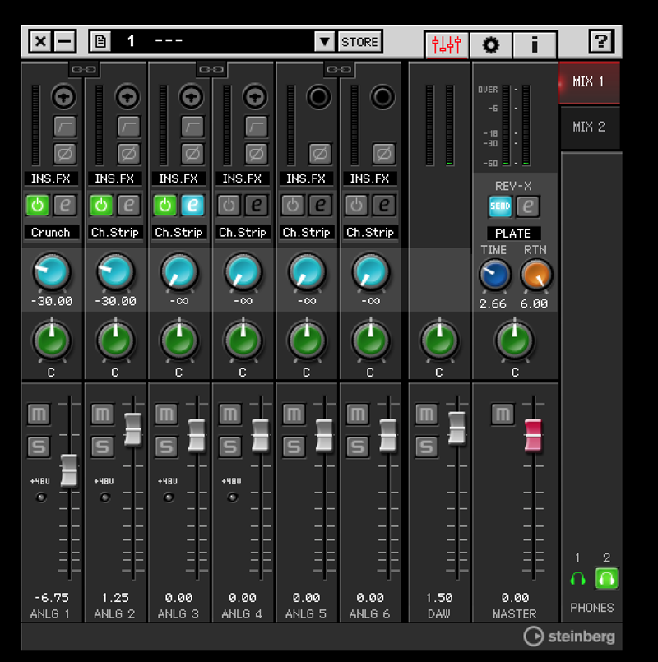Click ANLG 2 fader value 1.25
Image resolution: width=658 pixels, height=662 pixels.
tap(115, 598)
